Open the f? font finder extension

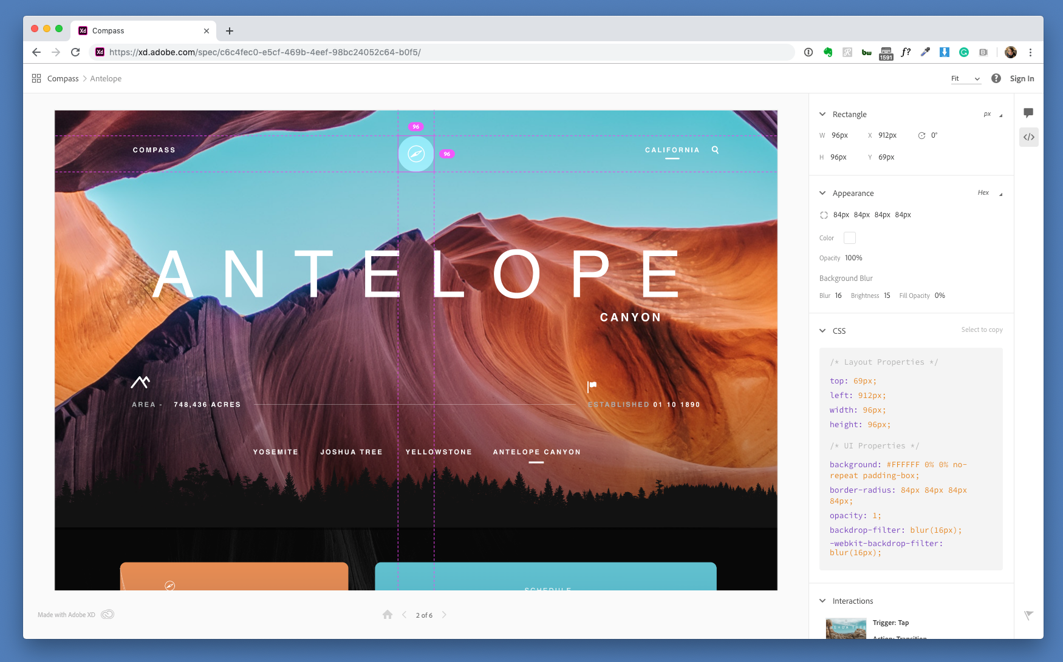coord(906,52)
